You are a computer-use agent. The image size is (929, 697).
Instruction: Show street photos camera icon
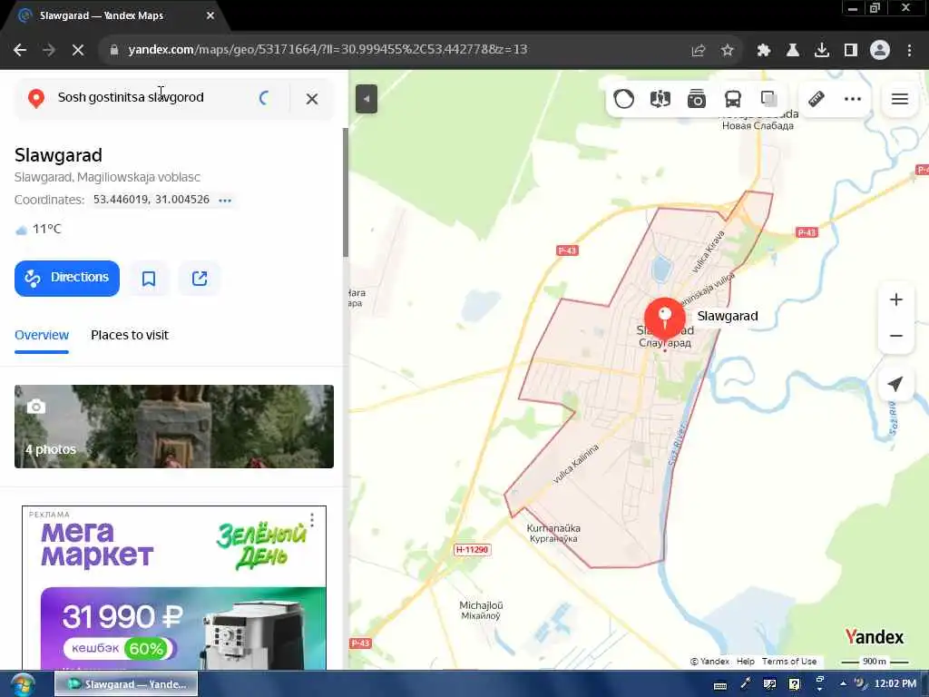click(x=696, y=99)
